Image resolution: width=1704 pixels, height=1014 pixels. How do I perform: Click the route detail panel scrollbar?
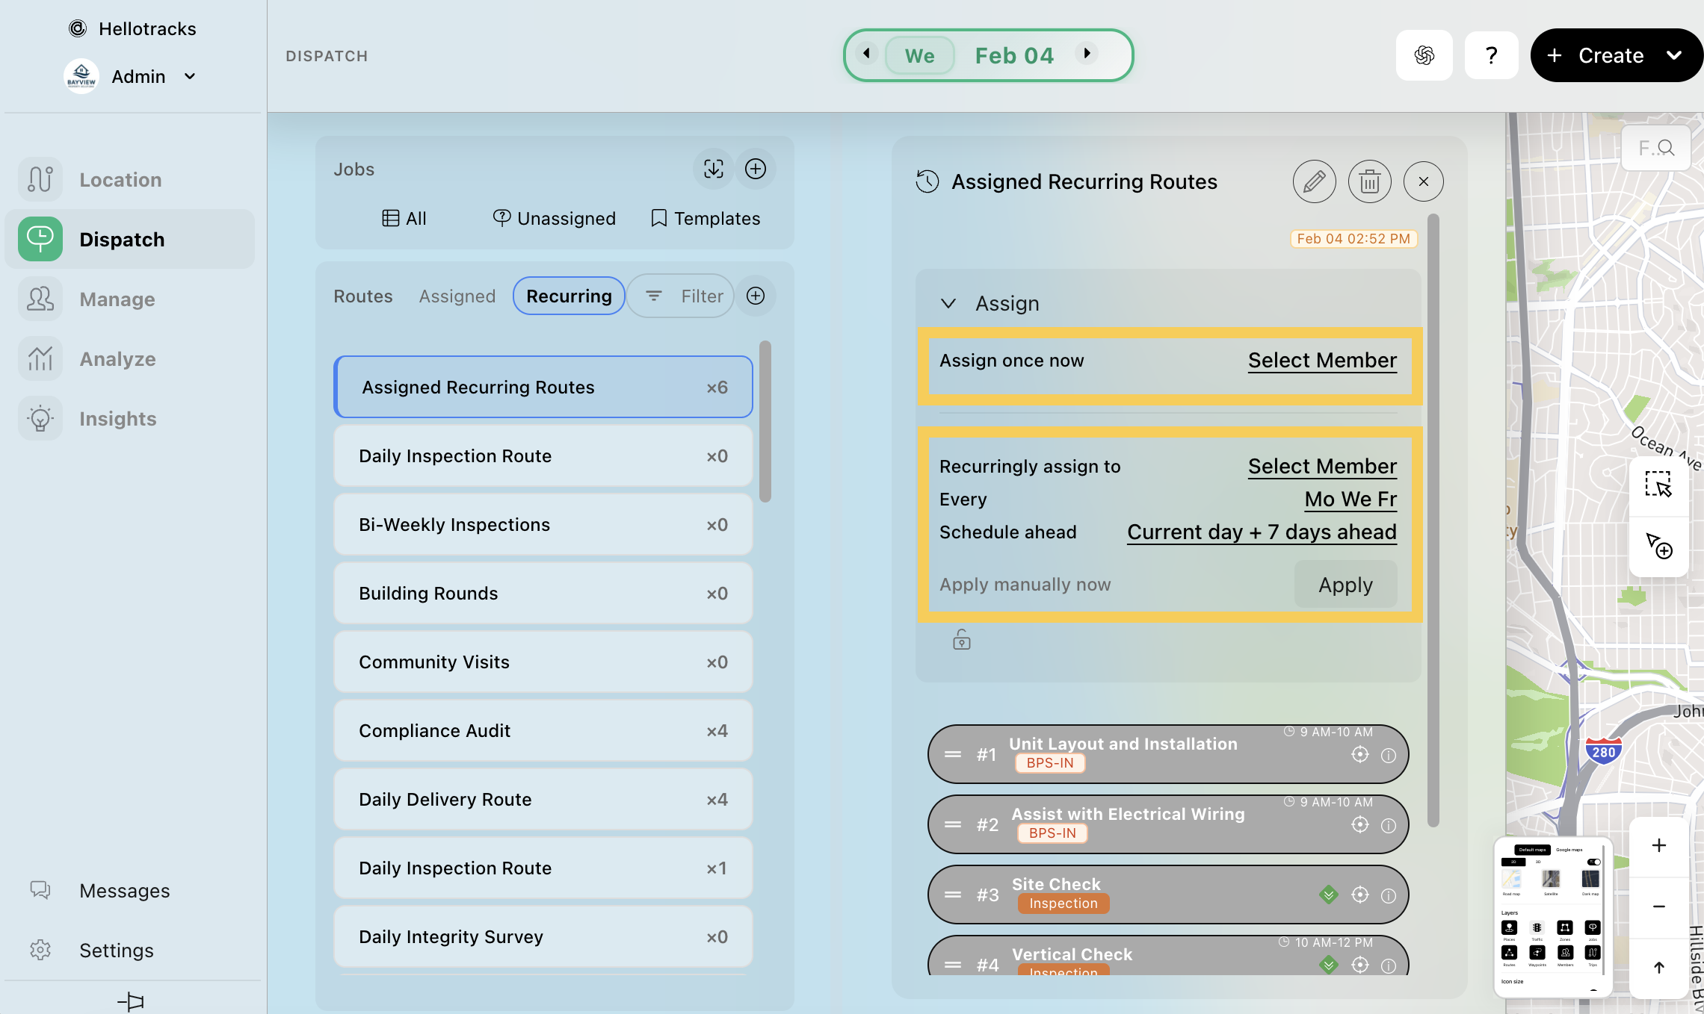point(1433,523)
